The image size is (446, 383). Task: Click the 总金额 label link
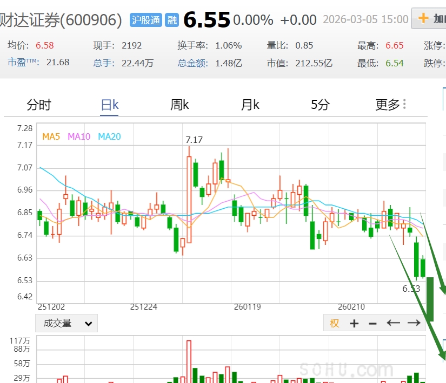[x=193, y=63]
